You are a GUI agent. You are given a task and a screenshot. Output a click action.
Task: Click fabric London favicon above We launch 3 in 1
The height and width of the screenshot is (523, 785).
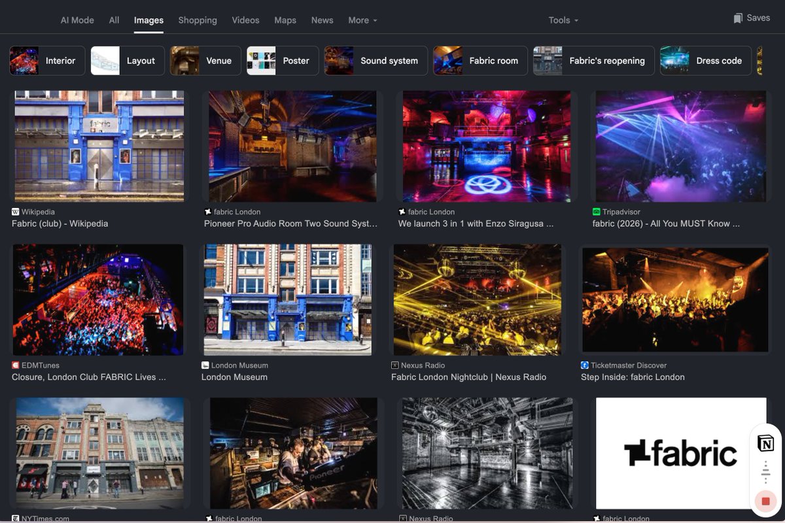(402, 212)
